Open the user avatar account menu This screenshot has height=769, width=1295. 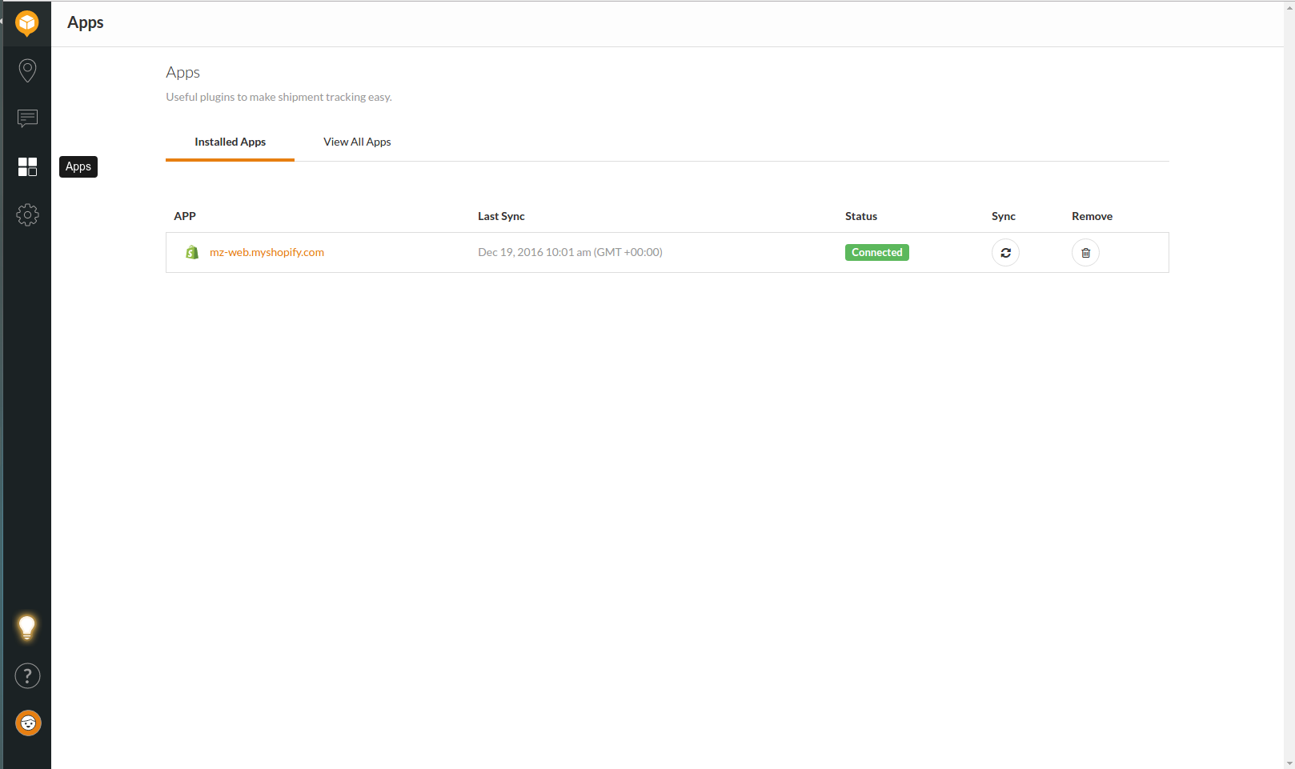tap(28, 723)
